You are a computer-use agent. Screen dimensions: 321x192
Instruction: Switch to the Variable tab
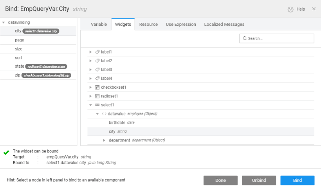tap(99, 24)
